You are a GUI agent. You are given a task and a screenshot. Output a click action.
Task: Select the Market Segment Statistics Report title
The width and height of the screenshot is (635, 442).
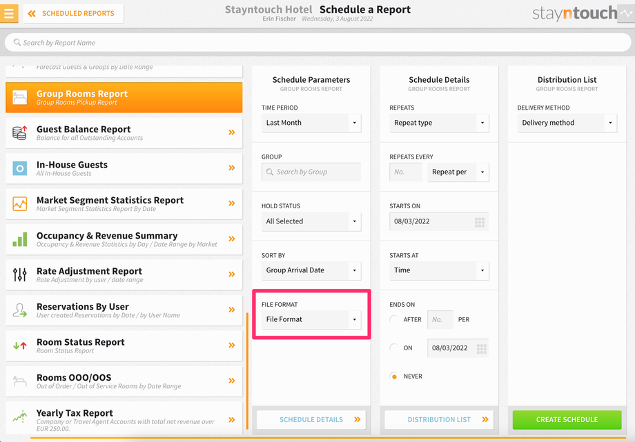[x=110, y=200]
